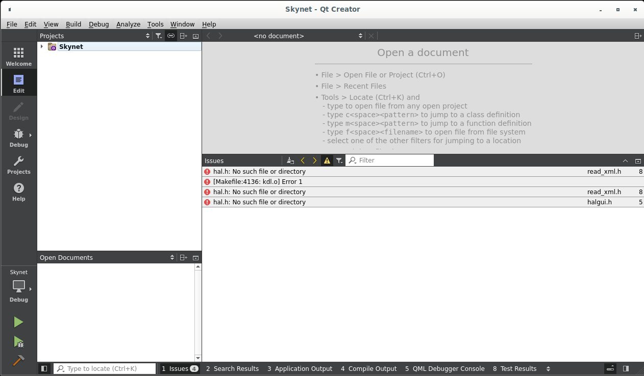Switch to Edit mode
Viewport: 644px width, 376px height.
point(19,83)
